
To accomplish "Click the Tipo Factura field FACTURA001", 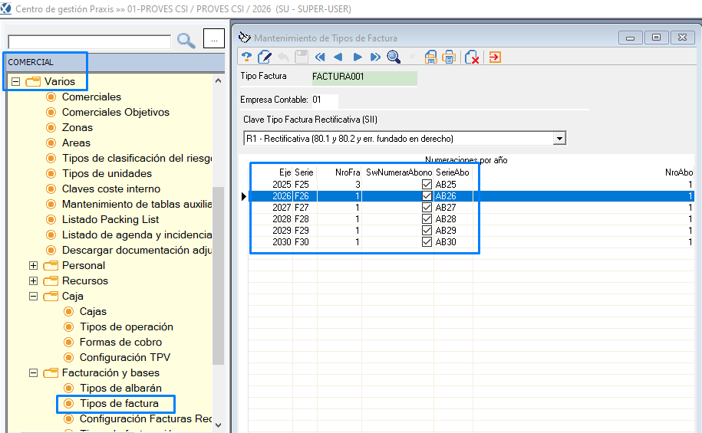I will pyautogui.click(x=364, y=77).
